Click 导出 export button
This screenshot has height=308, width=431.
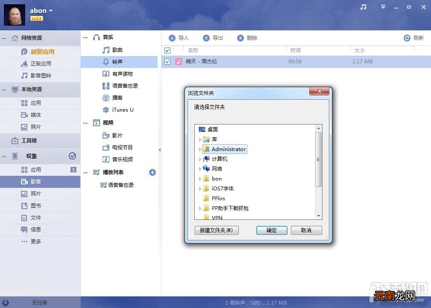coord(213,38)
